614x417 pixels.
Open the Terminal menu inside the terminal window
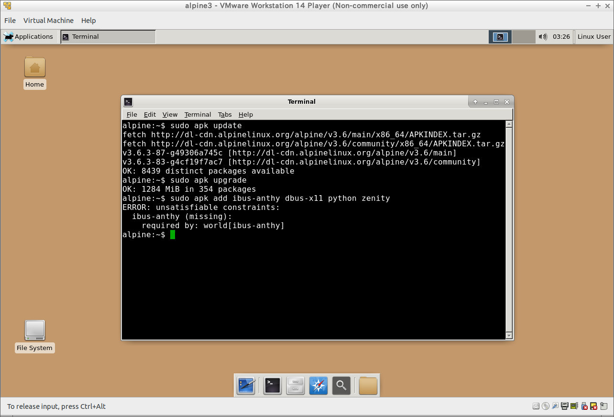pos(197,114)
